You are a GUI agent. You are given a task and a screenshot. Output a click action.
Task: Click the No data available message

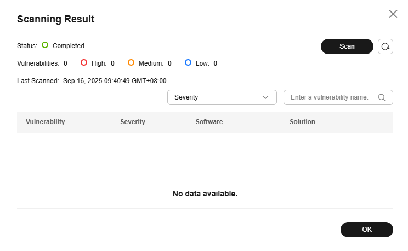(x=205, y=194)
